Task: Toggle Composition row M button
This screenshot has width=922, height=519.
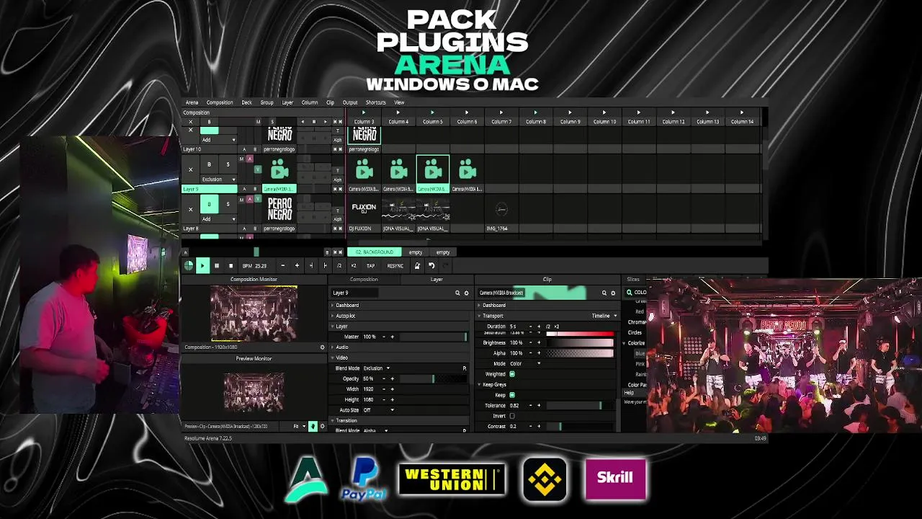Action: tap(258, 122)
